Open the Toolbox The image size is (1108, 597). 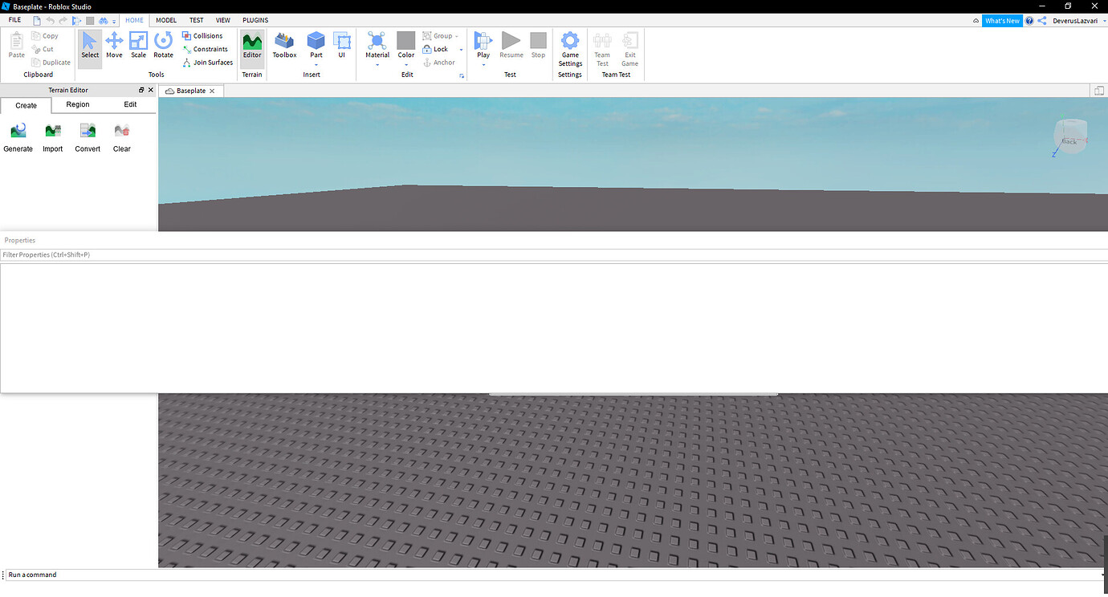point(284,46)
